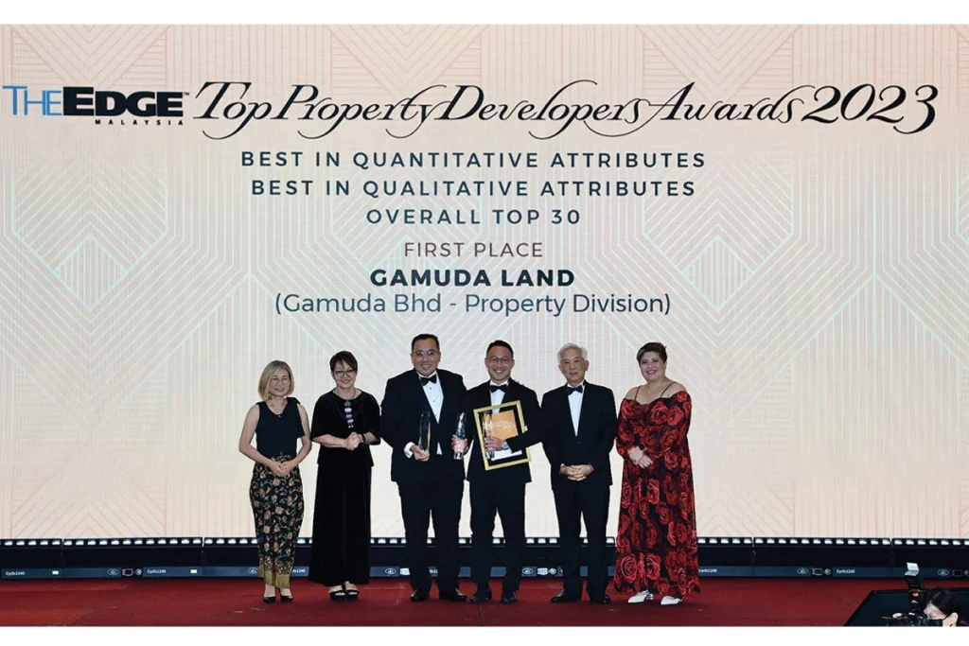Image resolution: width=969 pixels, height=646 pixels.
Task: Click the 'Overall Top 30' text
Action: click(472, 217)
